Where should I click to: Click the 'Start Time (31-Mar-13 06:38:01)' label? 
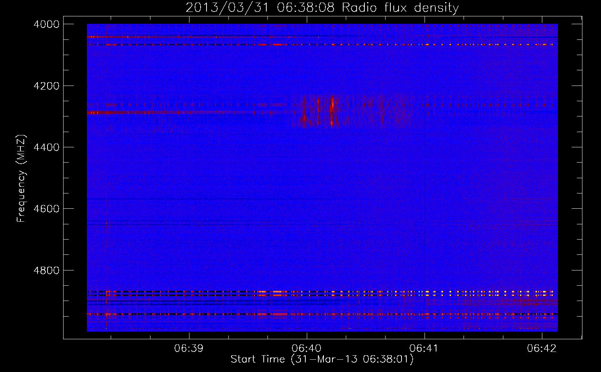[322, 359]
